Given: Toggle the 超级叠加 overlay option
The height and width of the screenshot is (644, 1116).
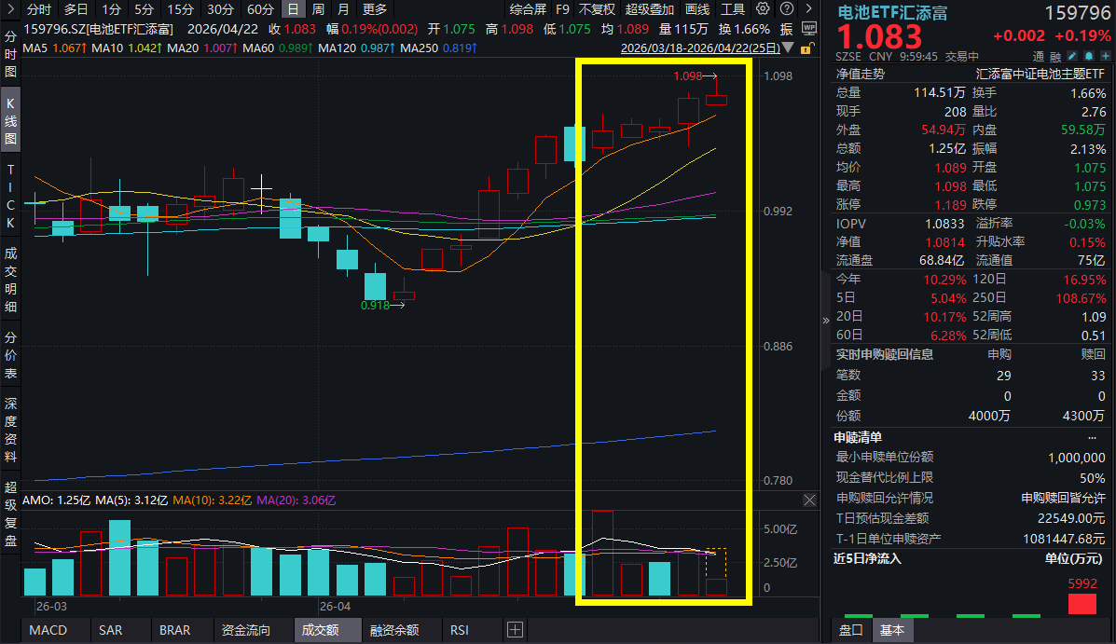Looking at the screenshot, I should pyautogui.click(x=649, y=9).
